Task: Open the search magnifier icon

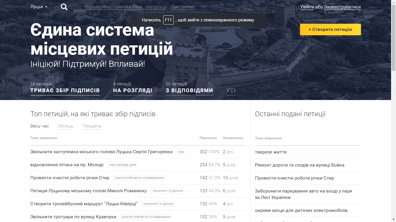Action: [64, 7]
